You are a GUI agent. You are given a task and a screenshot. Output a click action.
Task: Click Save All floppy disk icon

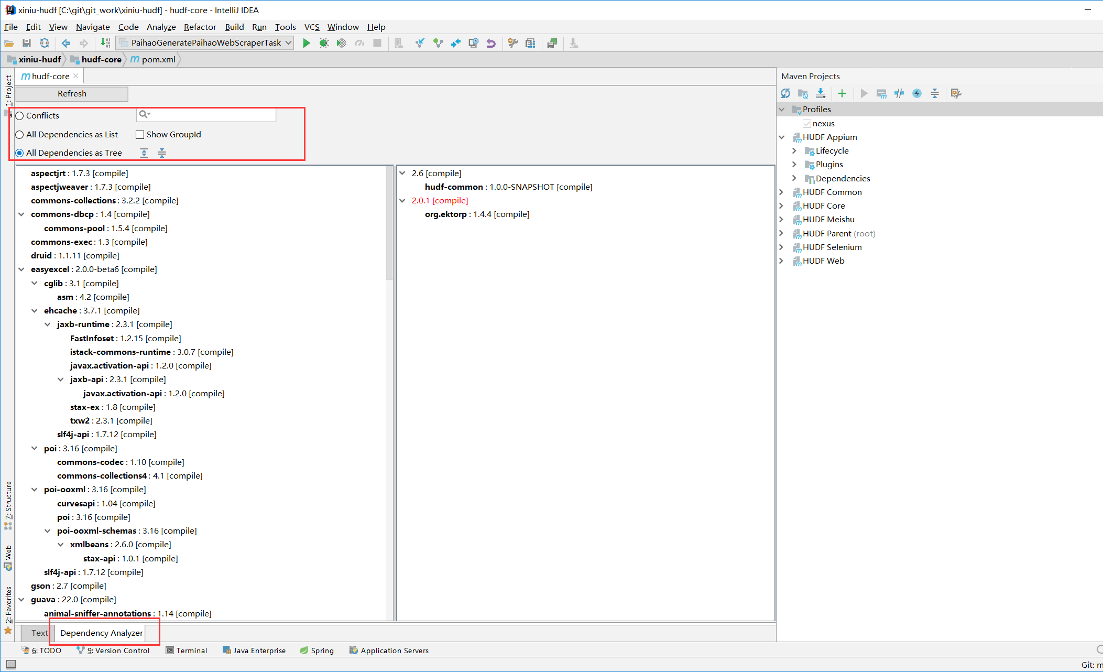click(27, 43)
